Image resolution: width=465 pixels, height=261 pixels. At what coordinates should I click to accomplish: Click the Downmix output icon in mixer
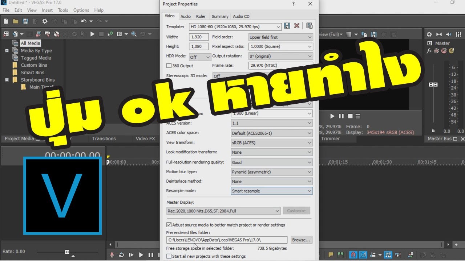(x=439, y=34)
